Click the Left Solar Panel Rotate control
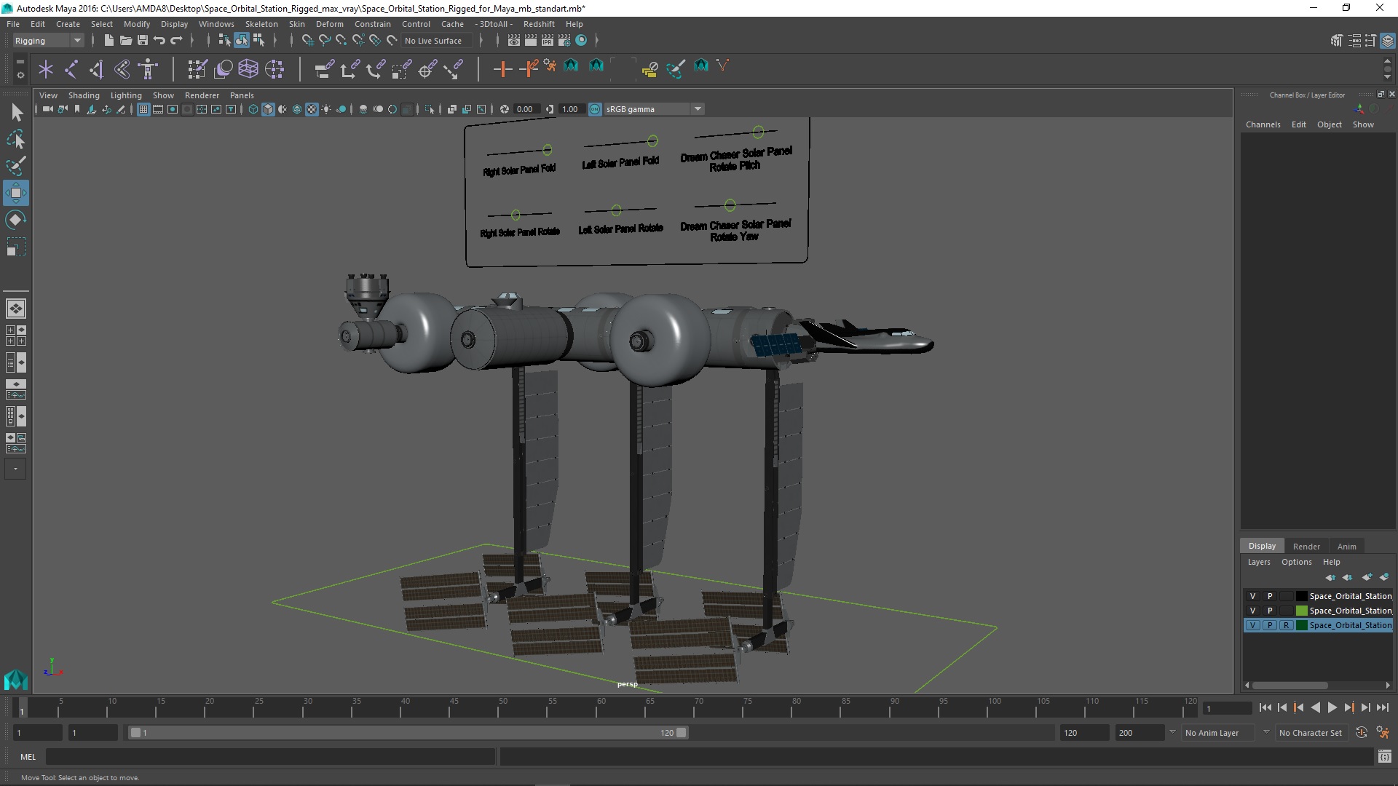 [x=617, y=210]
